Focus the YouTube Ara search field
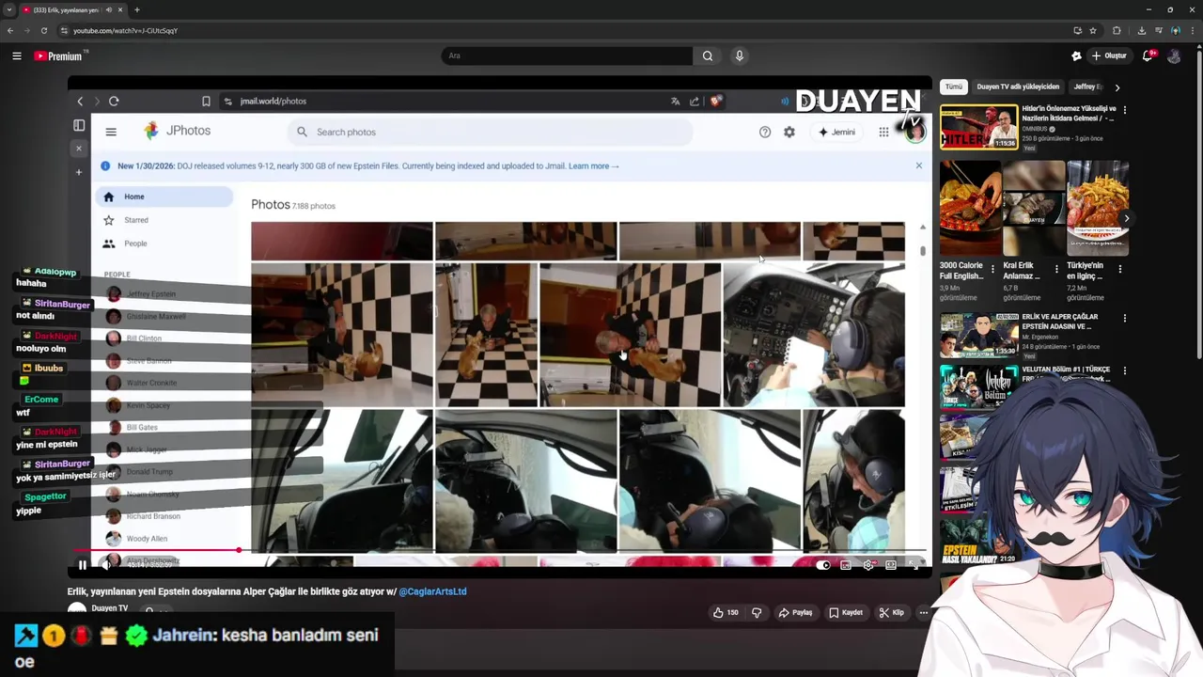This screenshot has width=1203, height=677. click(x=567, y=55)
